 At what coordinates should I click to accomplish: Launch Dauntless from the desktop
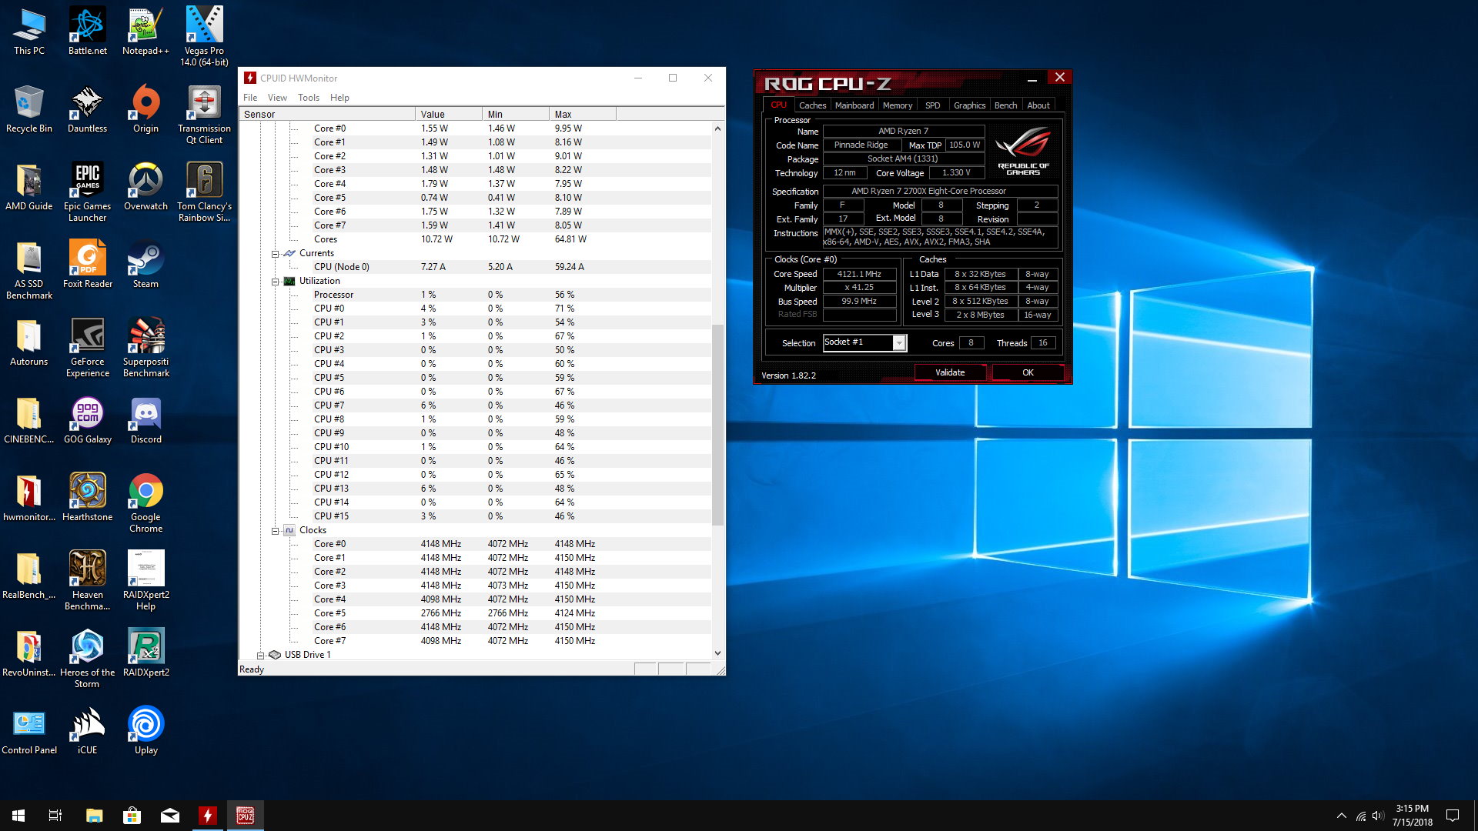click(88, 108)
